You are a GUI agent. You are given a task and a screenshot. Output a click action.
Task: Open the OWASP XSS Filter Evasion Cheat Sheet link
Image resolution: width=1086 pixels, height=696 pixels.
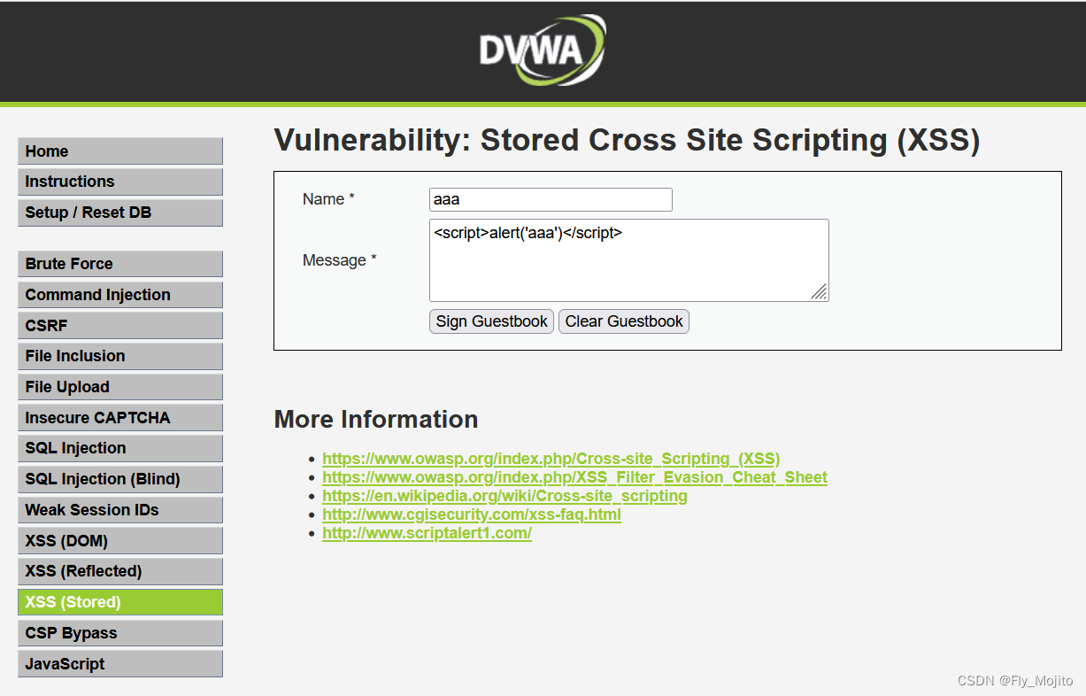coord(574,477)
